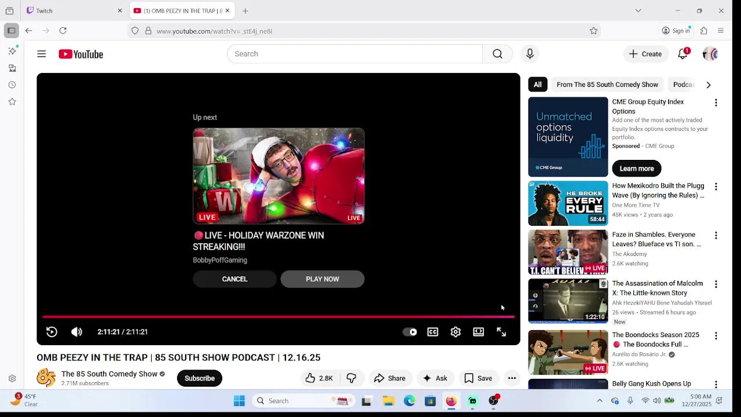Open a new browser tab
This screenshot has height=417, width=741.
[245, 10]
